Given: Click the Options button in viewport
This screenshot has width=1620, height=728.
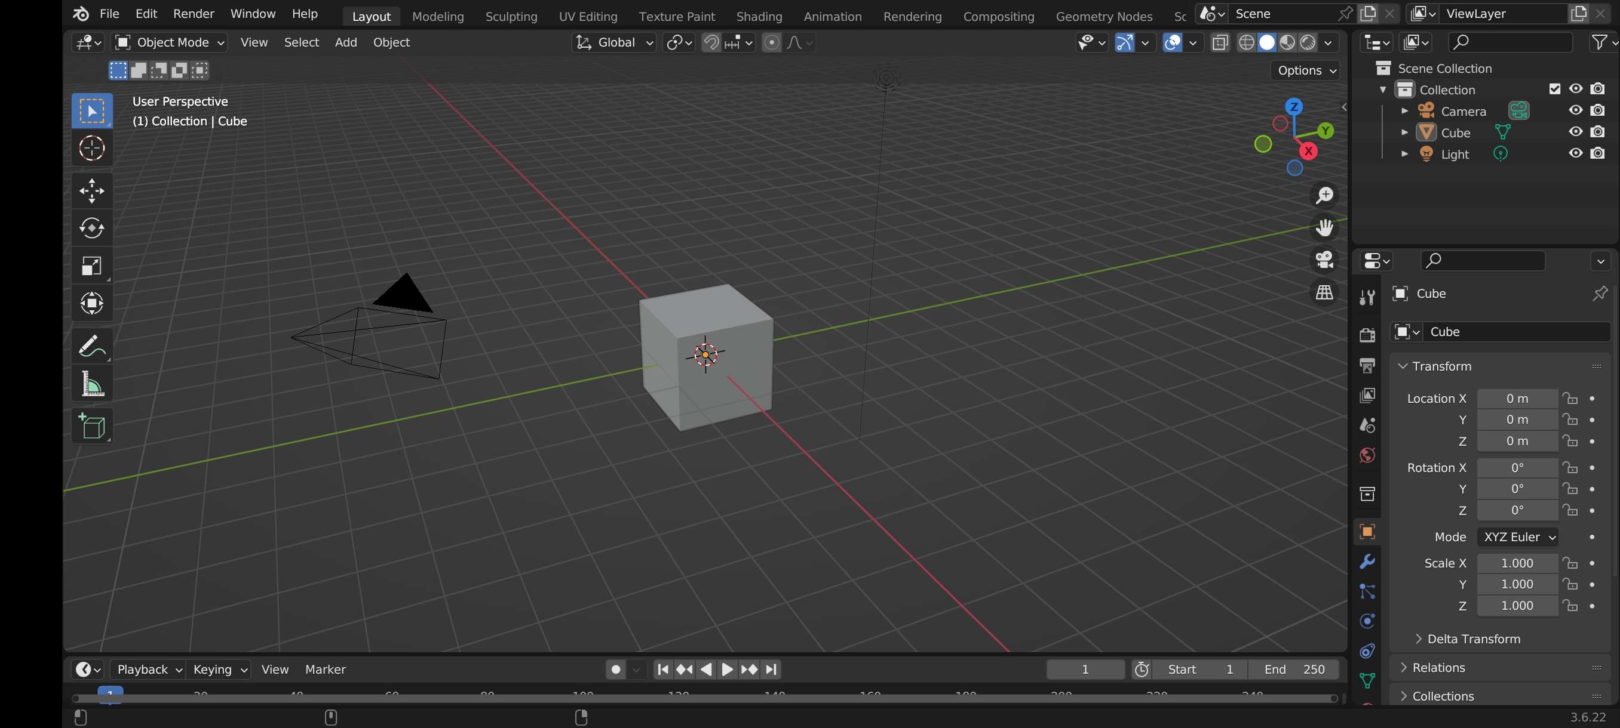Looking at the screenshot, I should tap(1306, 70).
